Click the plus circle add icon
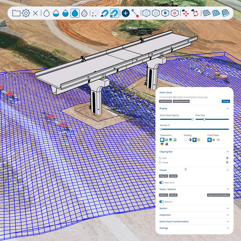 tap(125, 13)
